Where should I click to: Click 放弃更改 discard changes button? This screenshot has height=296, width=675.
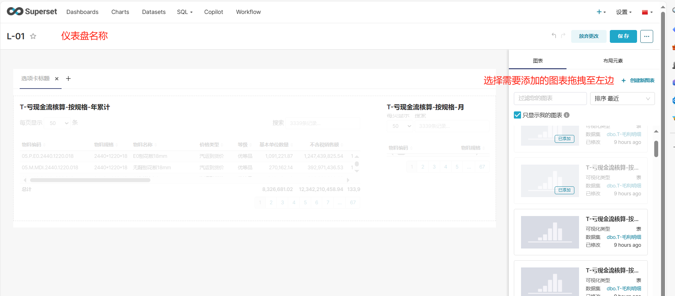(x=589, y=36)
